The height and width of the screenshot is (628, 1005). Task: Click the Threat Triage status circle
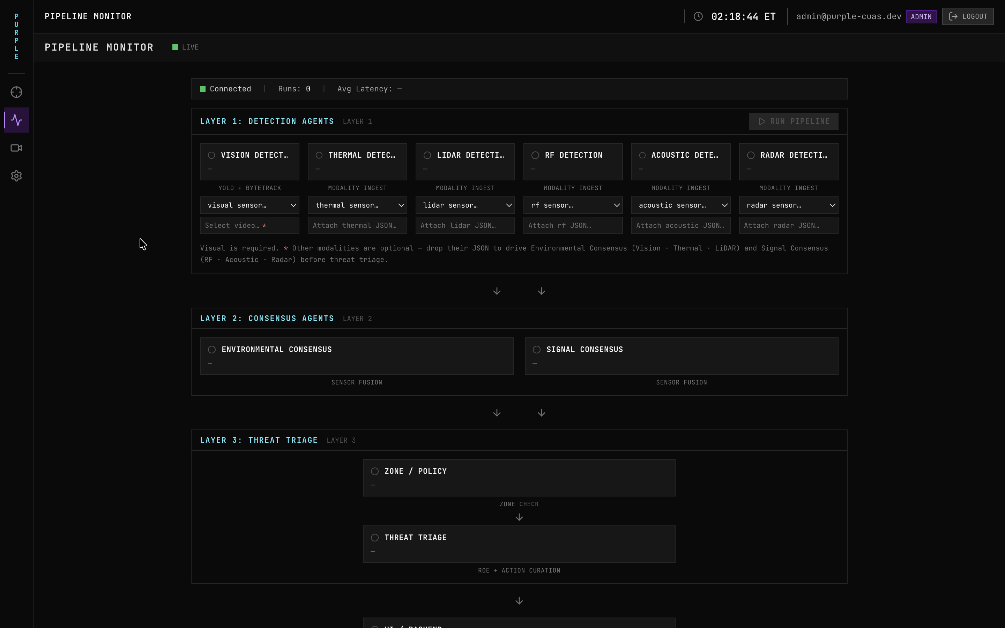[x=374, y=537]
